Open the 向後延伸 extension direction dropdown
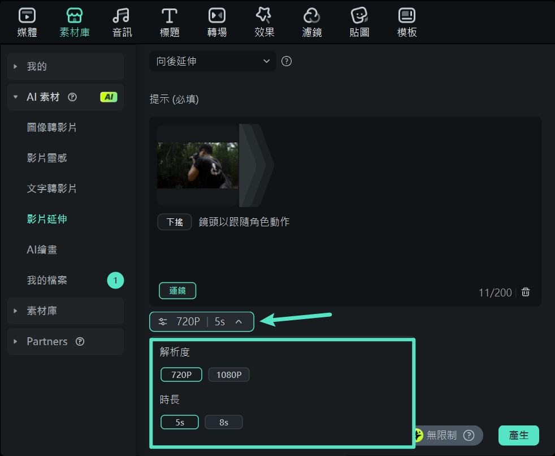 tap(213, 61)
